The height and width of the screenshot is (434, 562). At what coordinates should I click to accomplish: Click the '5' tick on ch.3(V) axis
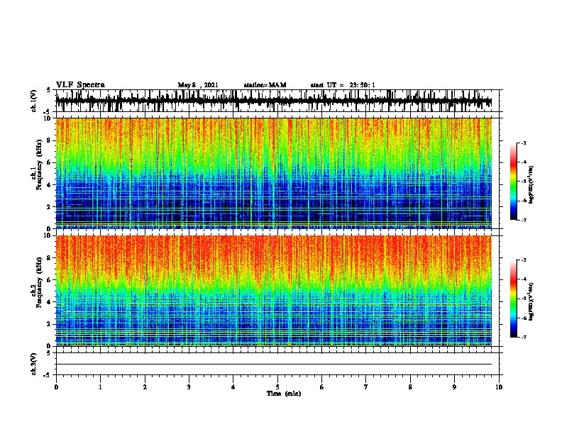49,353
